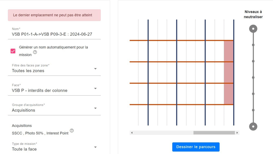This screenshot has width=273, height=154.
Task: Expand the Face dropdown V5B P
Action: click(54, 89)
